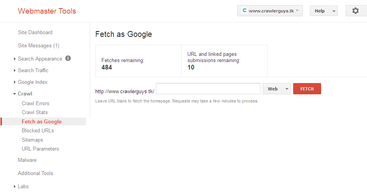Screen dimensions: 367x196
Task: Open Blocked URLs page
Action: (x=38, y=130)
